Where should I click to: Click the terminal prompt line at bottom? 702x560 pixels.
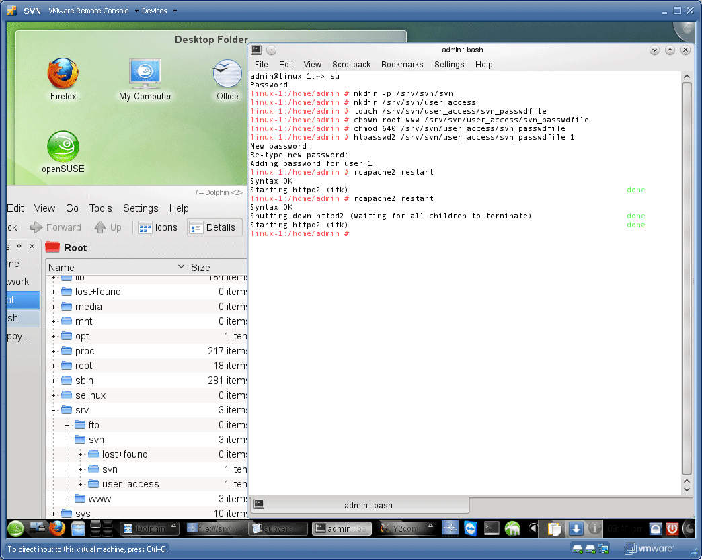click(x=300, y=233)
